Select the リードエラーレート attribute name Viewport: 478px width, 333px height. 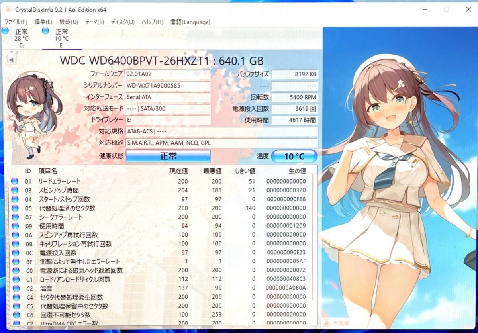point(59,181)
